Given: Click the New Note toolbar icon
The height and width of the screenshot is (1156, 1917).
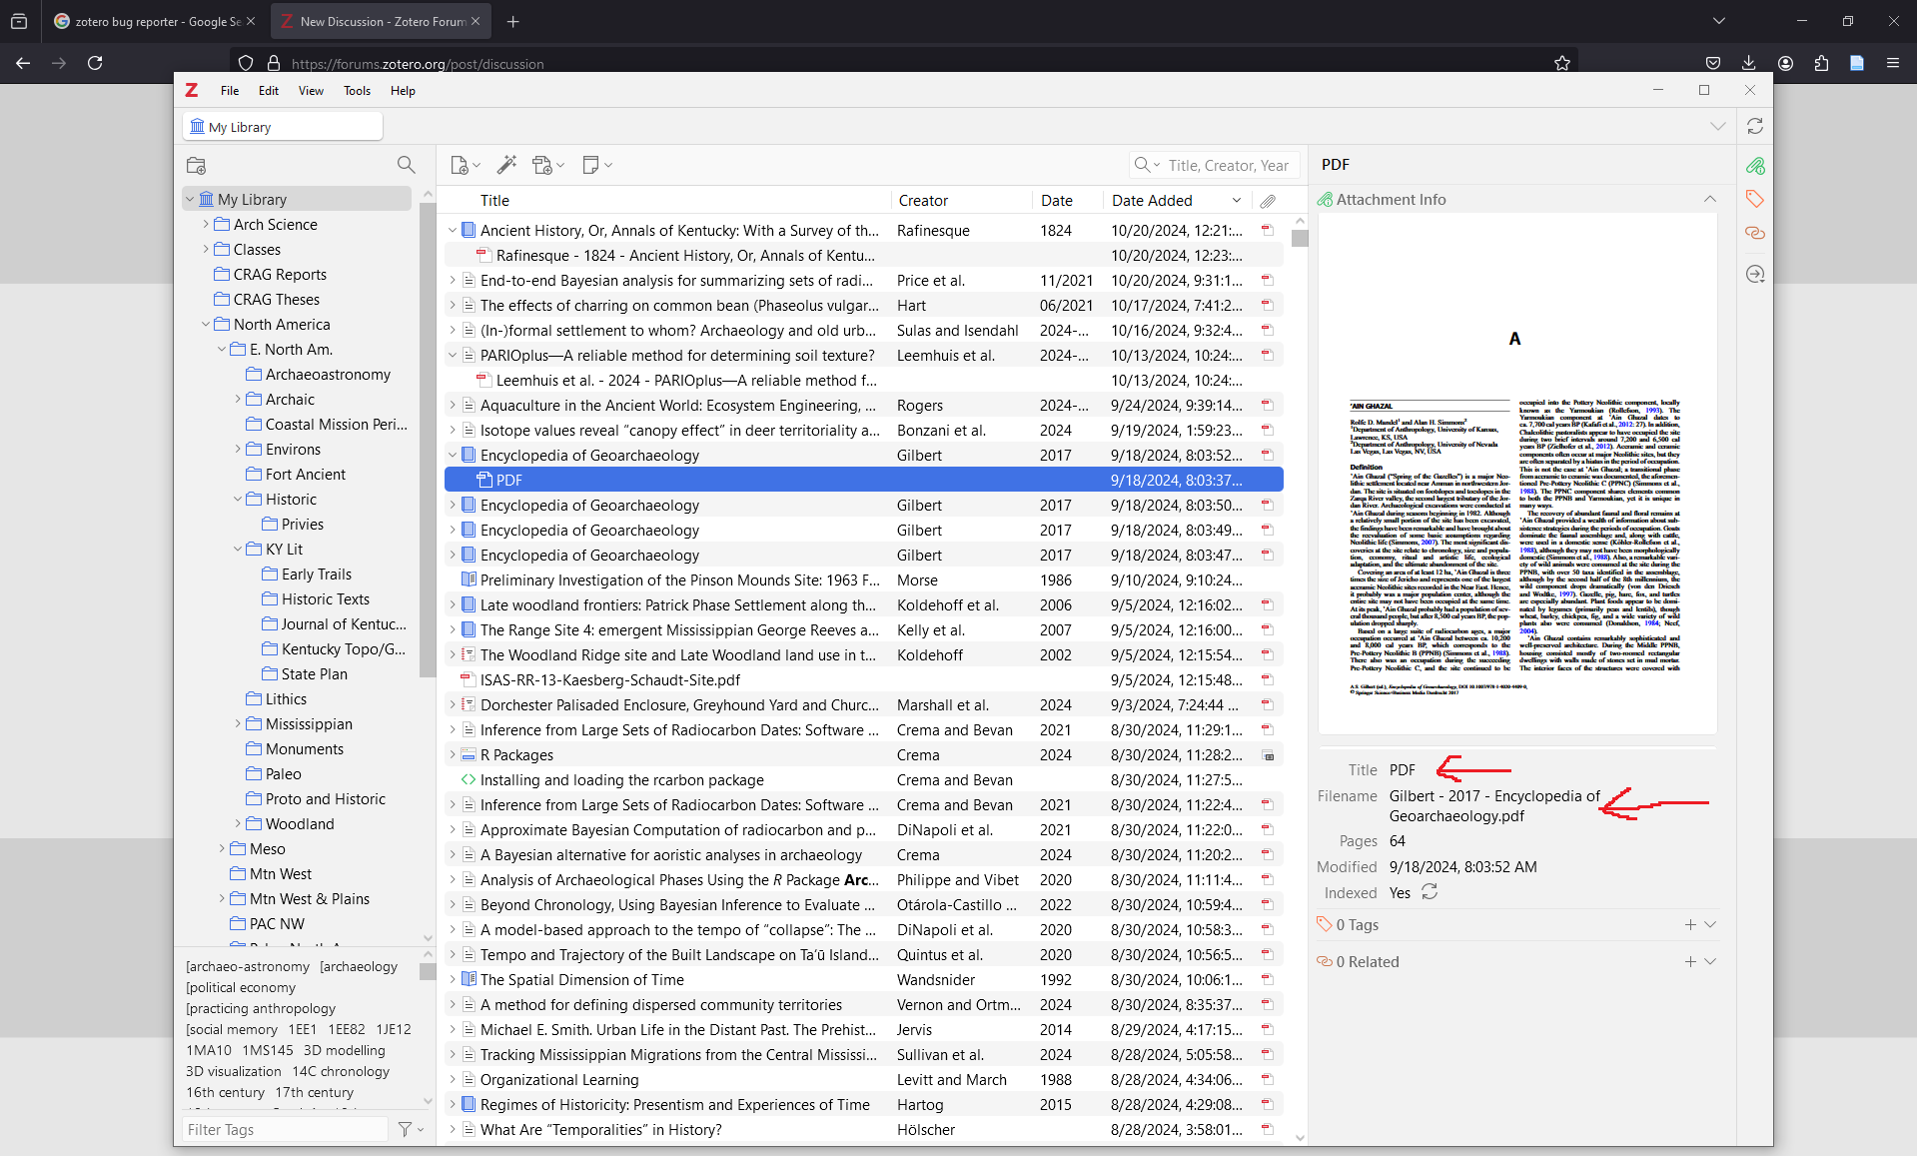Looking at the screenshot, I should click(596, 165).
